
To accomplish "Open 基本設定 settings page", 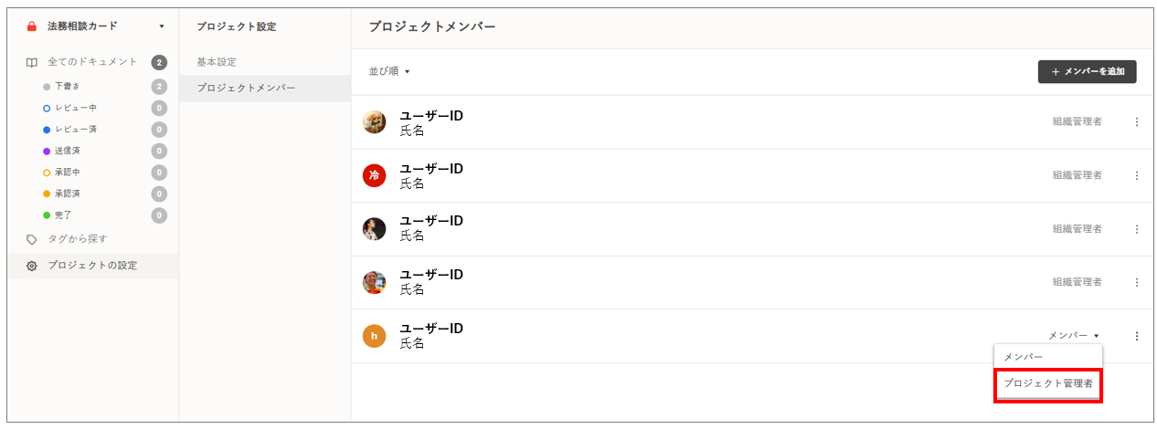I will tap(217, 62).
